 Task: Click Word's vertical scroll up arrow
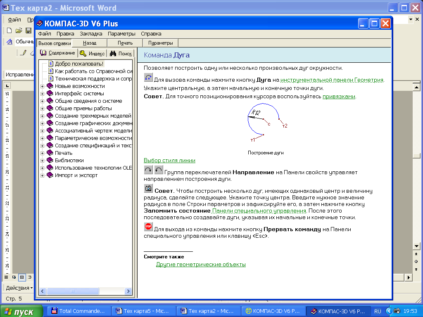tap(416, 88)
